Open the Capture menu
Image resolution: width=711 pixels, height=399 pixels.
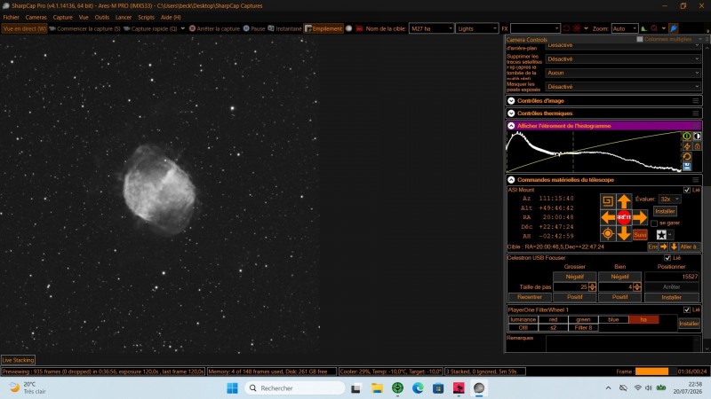62,17
